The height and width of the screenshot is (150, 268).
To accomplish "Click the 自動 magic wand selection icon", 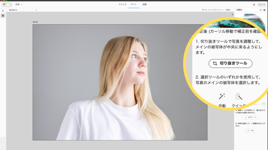I will [222, 96].
